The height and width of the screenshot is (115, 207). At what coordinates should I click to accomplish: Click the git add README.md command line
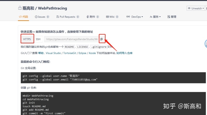36,110
